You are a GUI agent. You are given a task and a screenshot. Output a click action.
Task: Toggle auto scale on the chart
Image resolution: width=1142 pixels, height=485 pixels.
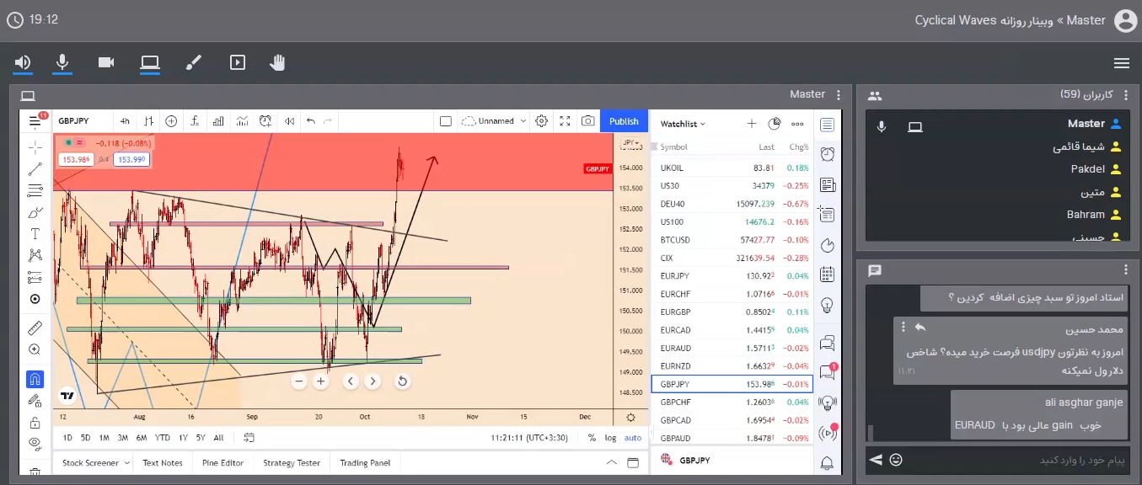pos(632,438)
